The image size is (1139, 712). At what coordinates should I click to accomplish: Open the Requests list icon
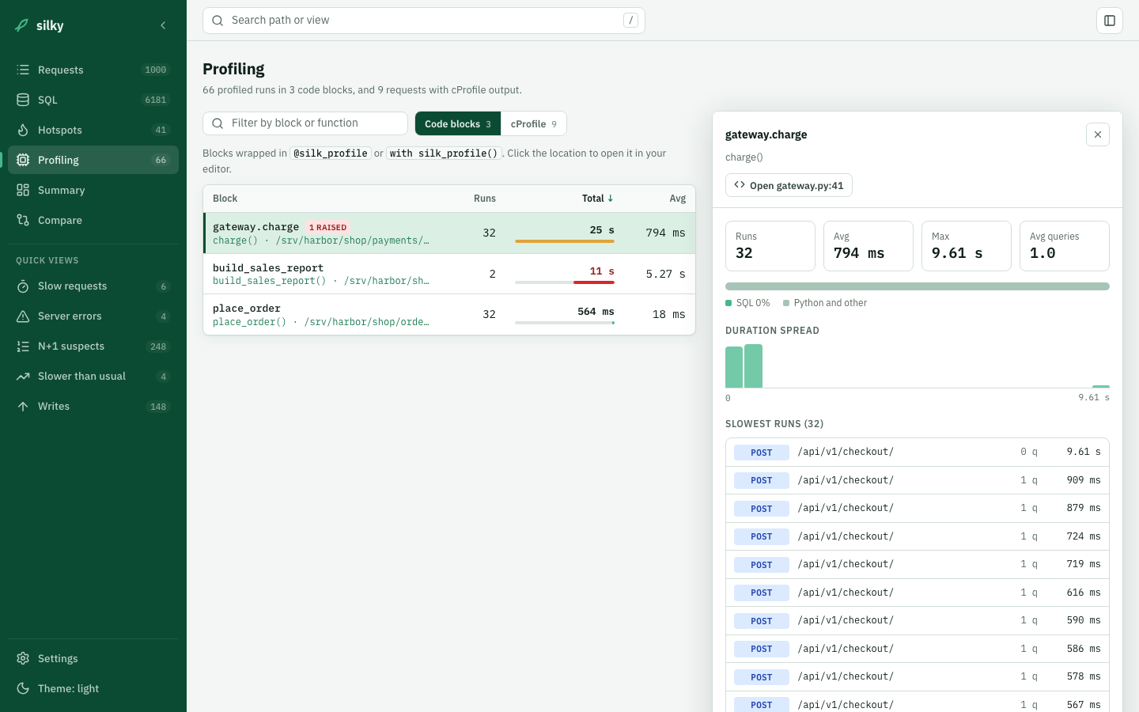point(23,70)
